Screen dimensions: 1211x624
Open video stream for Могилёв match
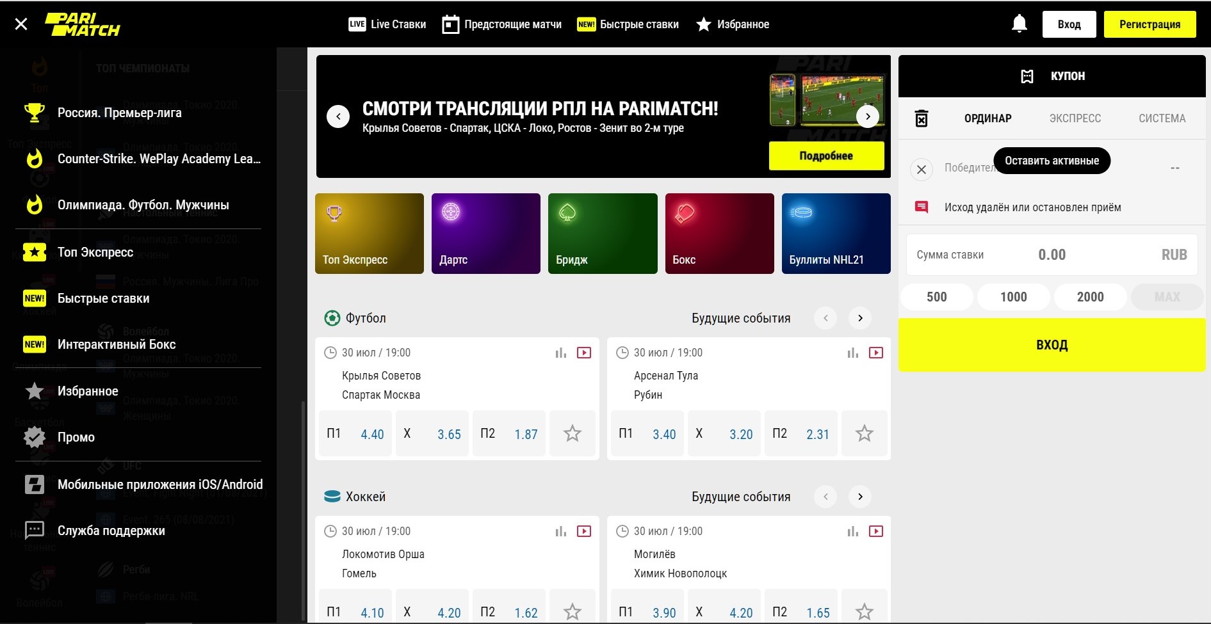pyautogui.click(x=876, y=531)
